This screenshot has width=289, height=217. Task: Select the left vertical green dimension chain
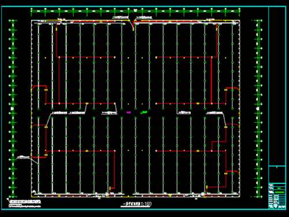pos(12,108)
